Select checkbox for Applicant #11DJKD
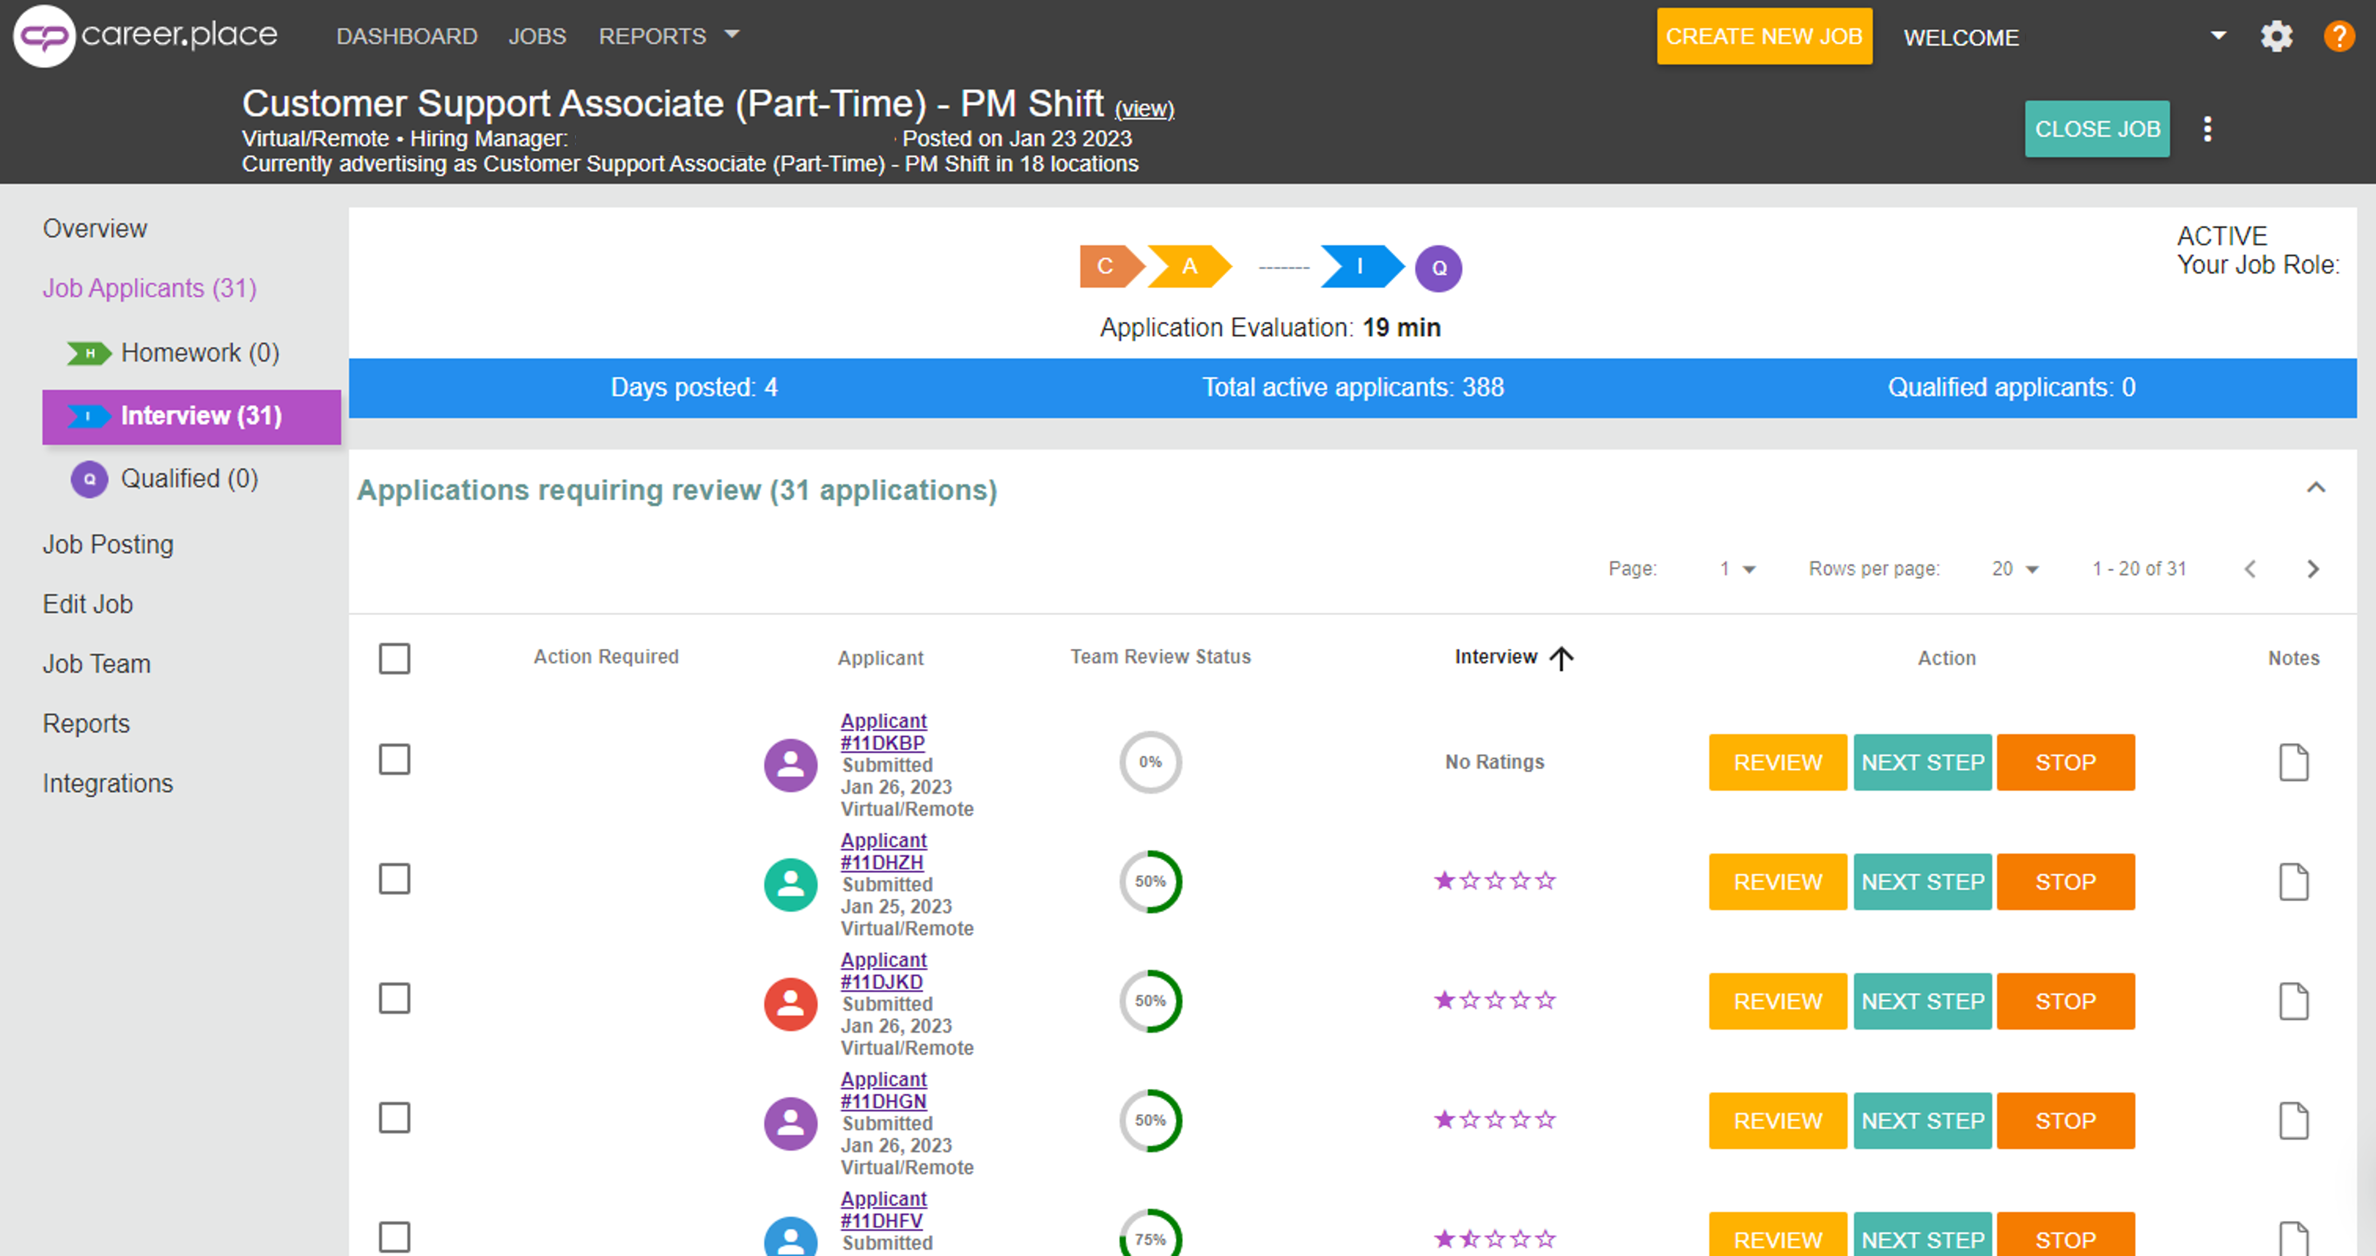This screenshot has height=1256, width=2376. pyautogui.click(x=395, y=999)
